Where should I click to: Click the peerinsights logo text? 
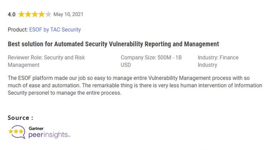tap(49, 135)
